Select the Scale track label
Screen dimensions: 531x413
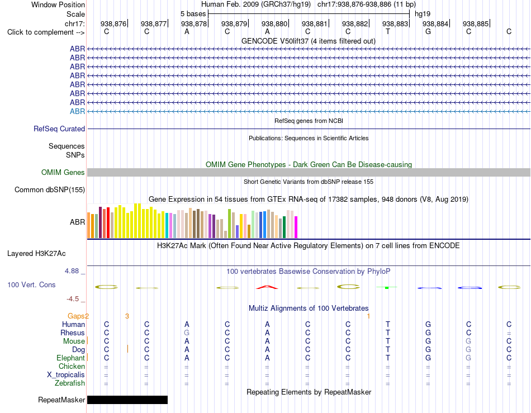point(75,14)
